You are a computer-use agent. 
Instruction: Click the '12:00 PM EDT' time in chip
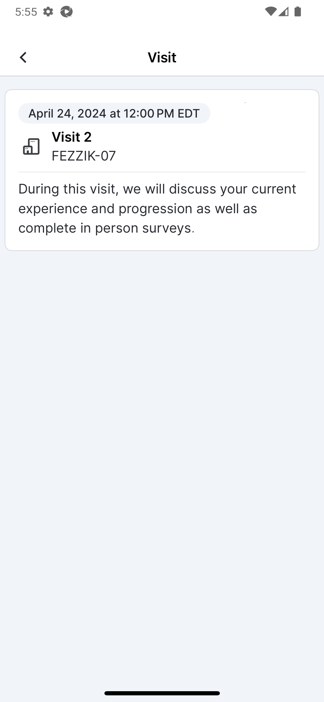(x=161, y=113)
